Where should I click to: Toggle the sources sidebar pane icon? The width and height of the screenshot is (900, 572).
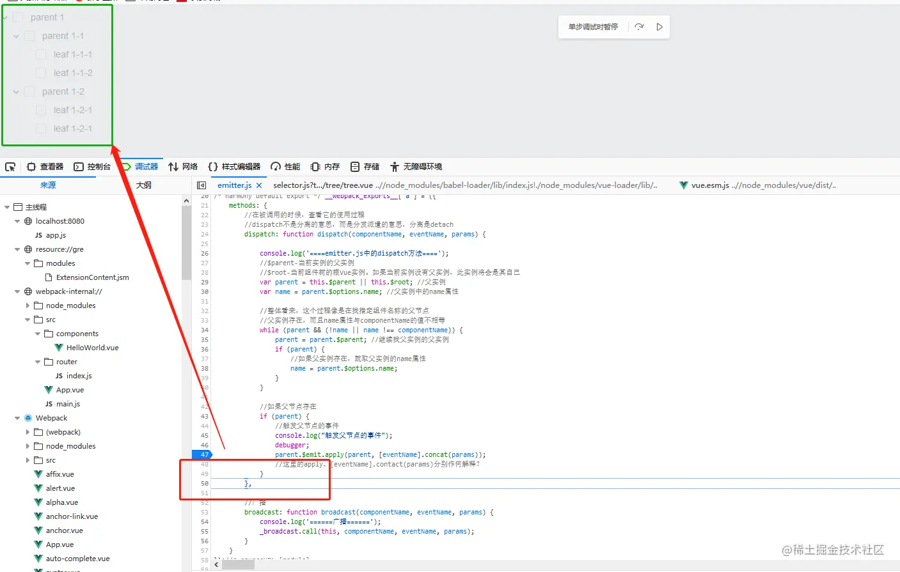(x=201, y=185)
